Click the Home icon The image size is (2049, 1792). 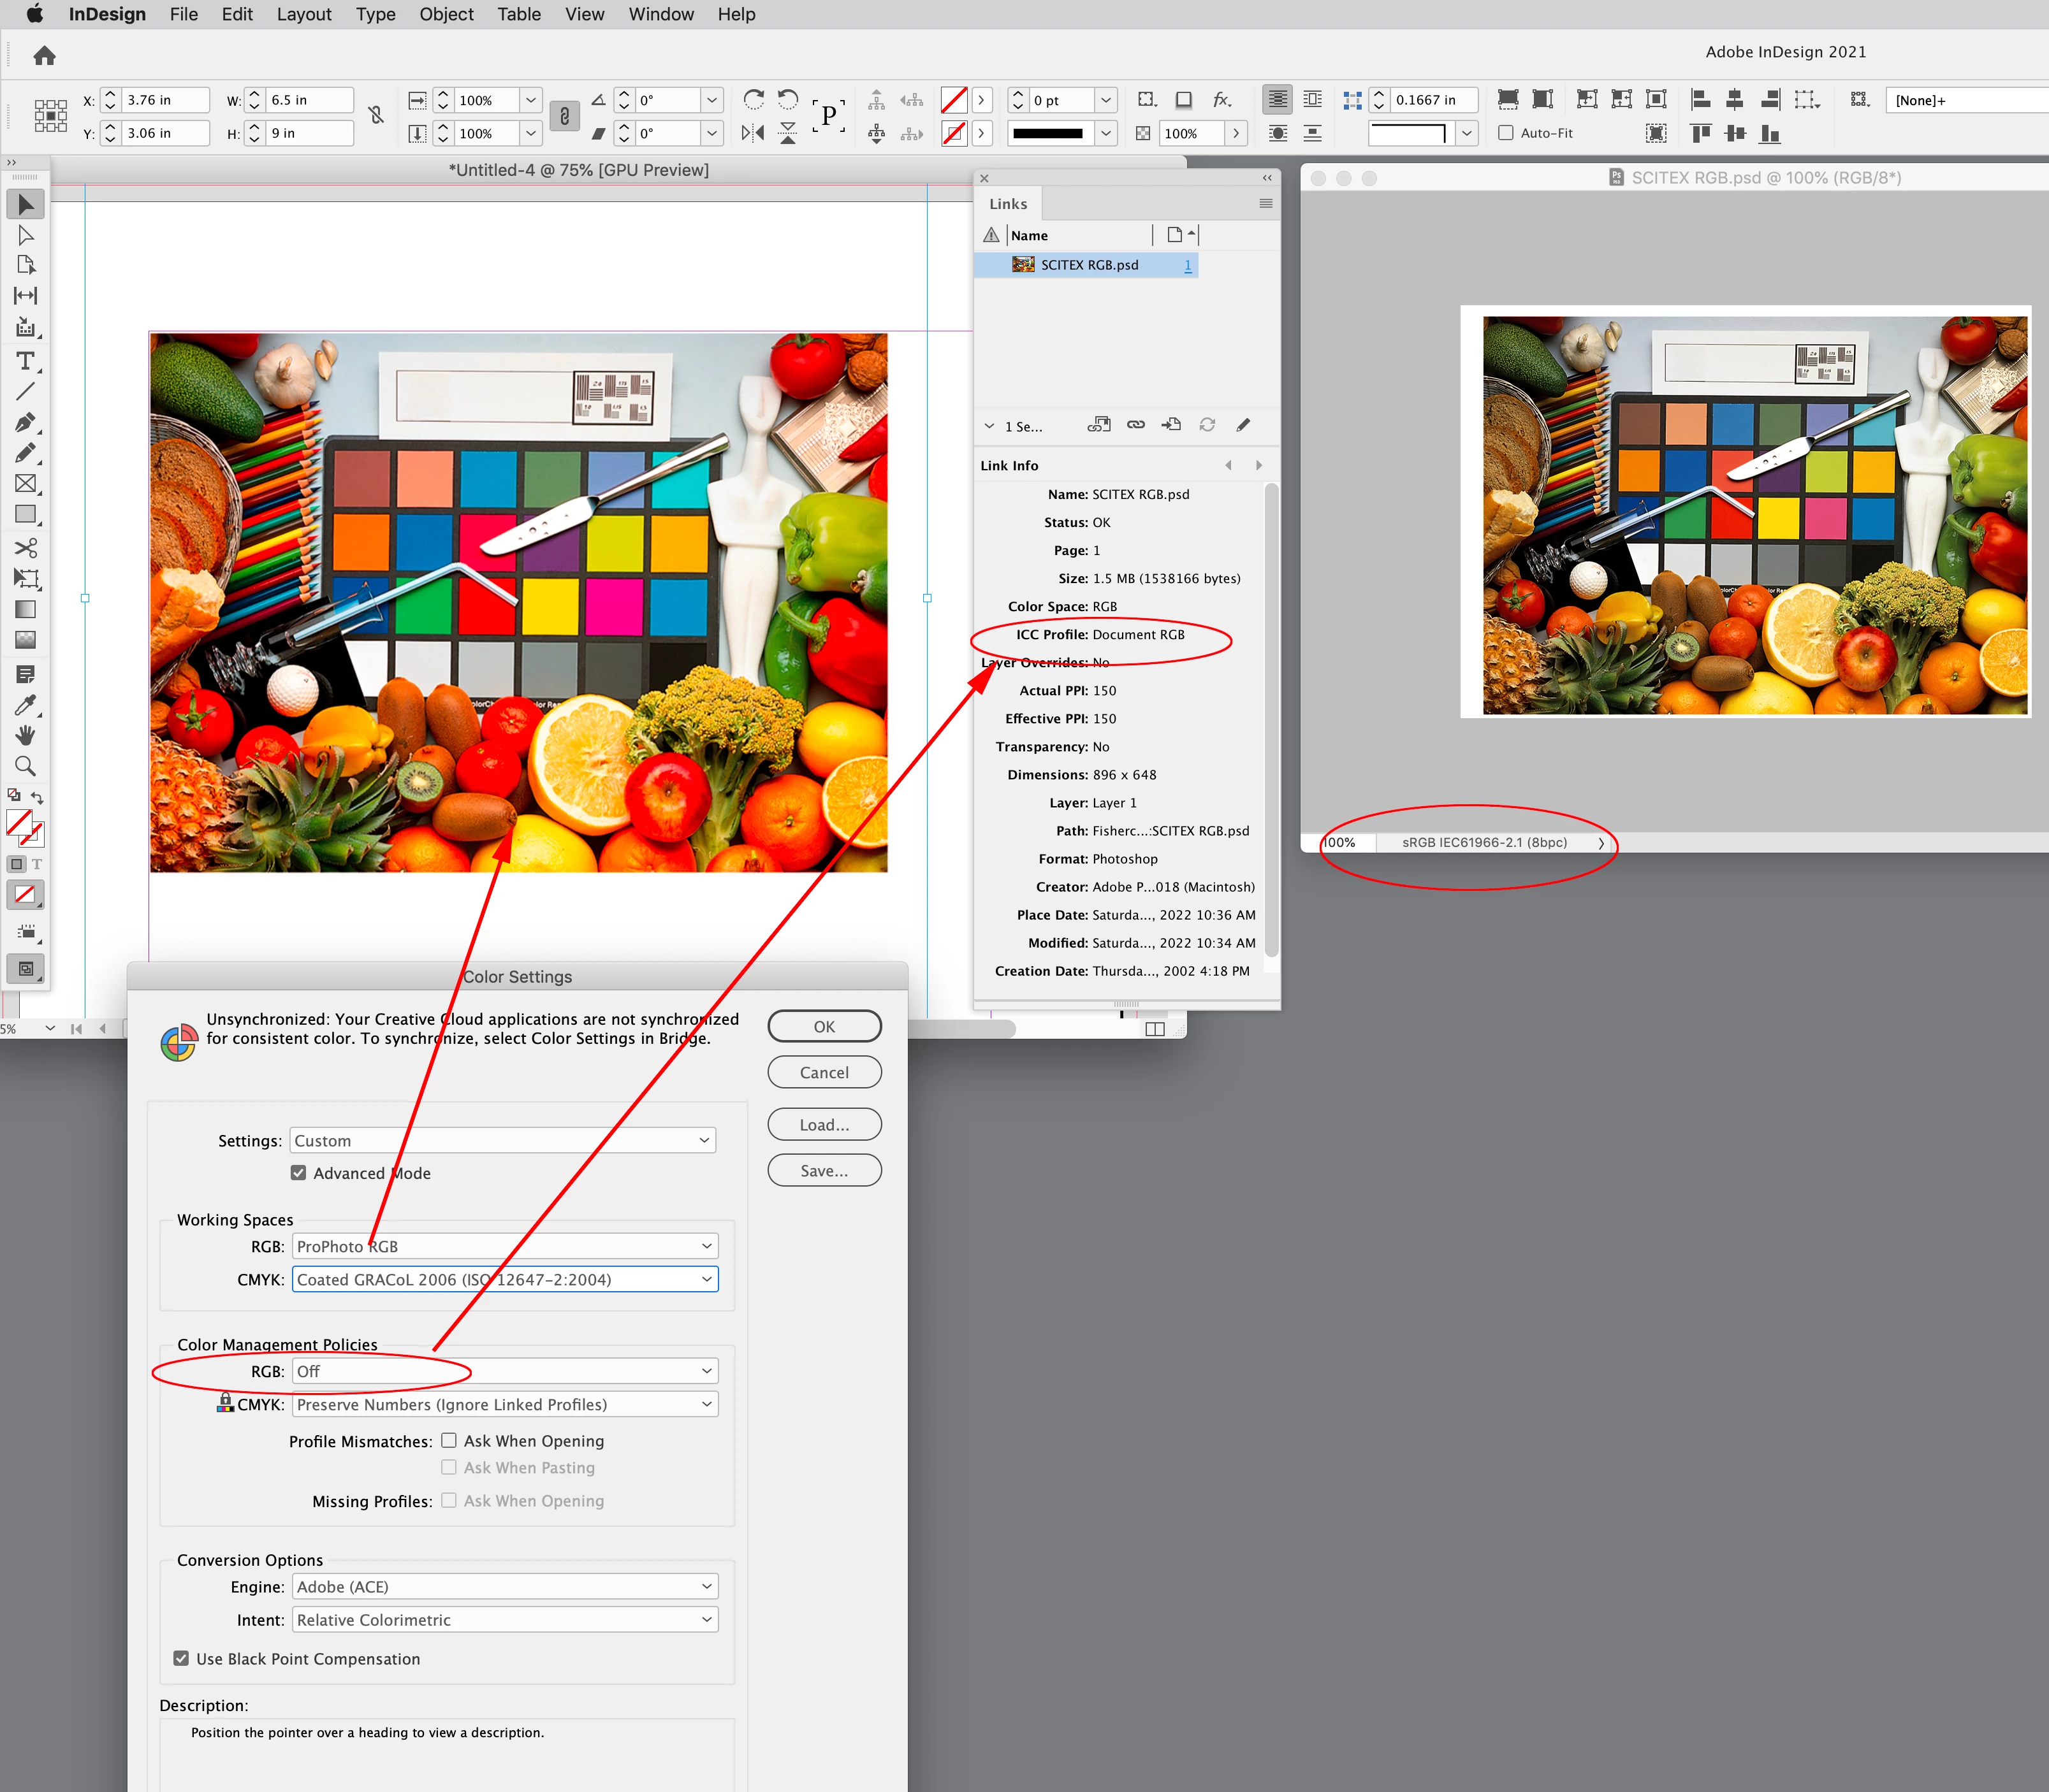click(x=44, y=56)
